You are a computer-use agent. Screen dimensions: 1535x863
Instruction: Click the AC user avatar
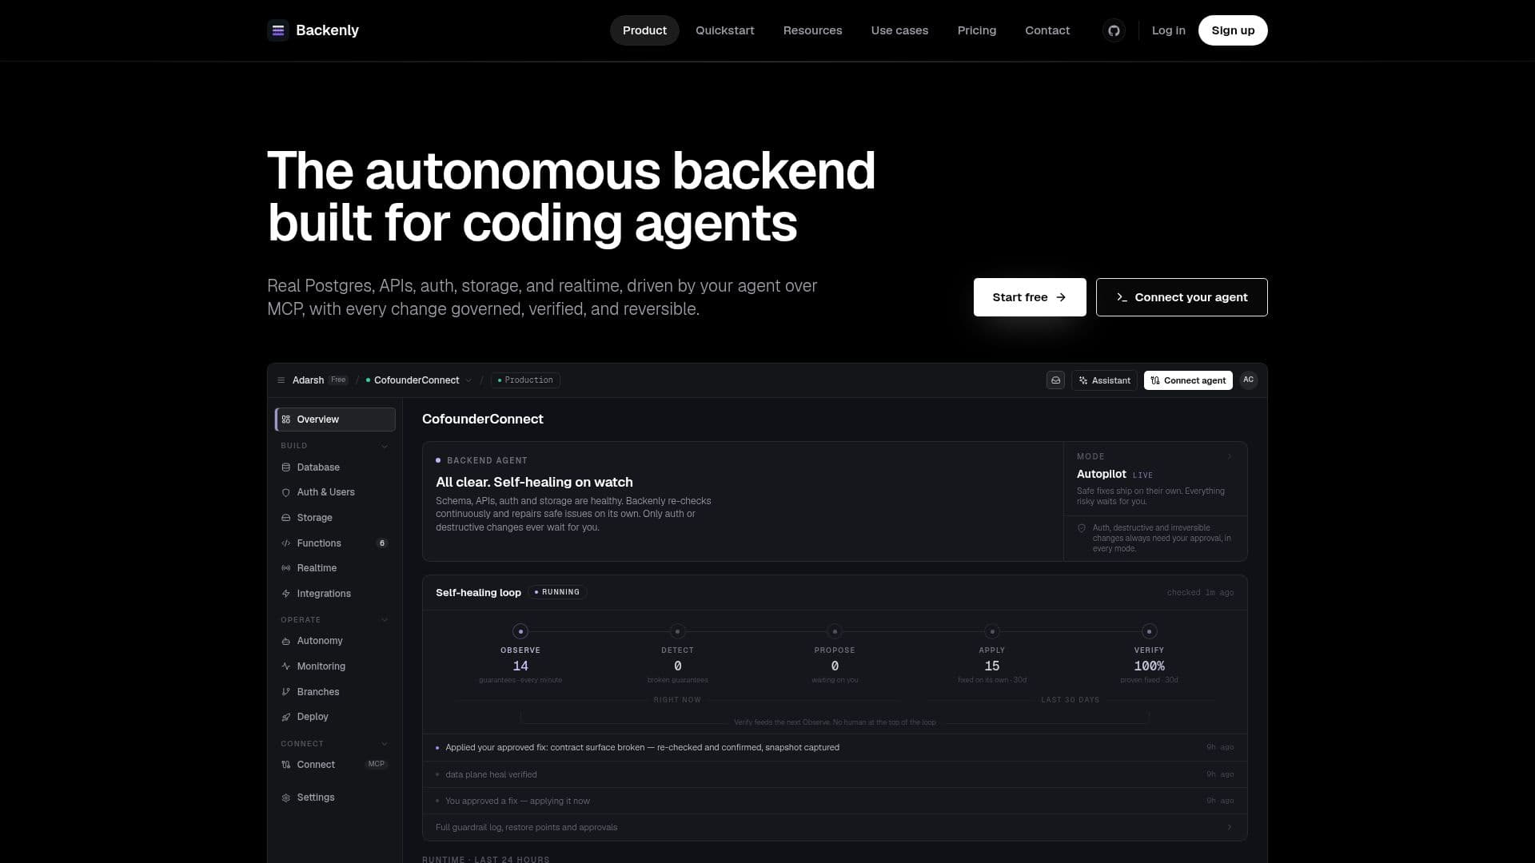pos(1248,380)
